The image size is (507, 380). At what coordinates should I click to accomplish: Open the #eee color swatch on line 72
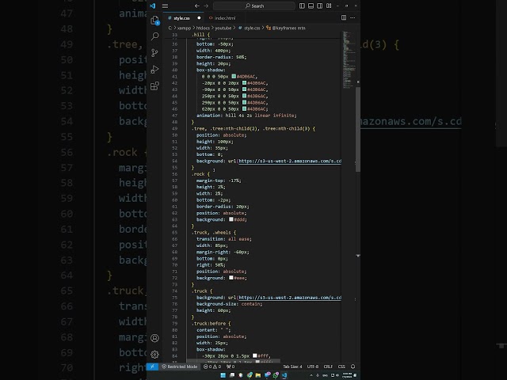click(231, 278)
